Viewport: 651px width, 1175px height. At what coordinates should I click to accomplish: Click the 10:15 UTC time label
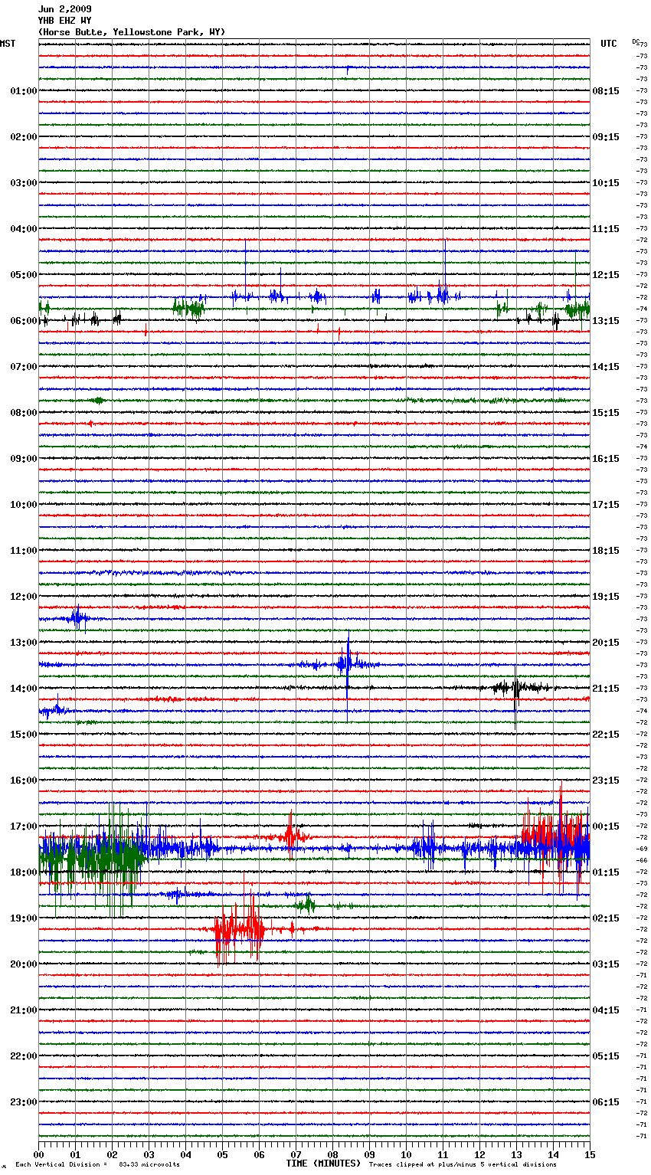pos(606,183)
